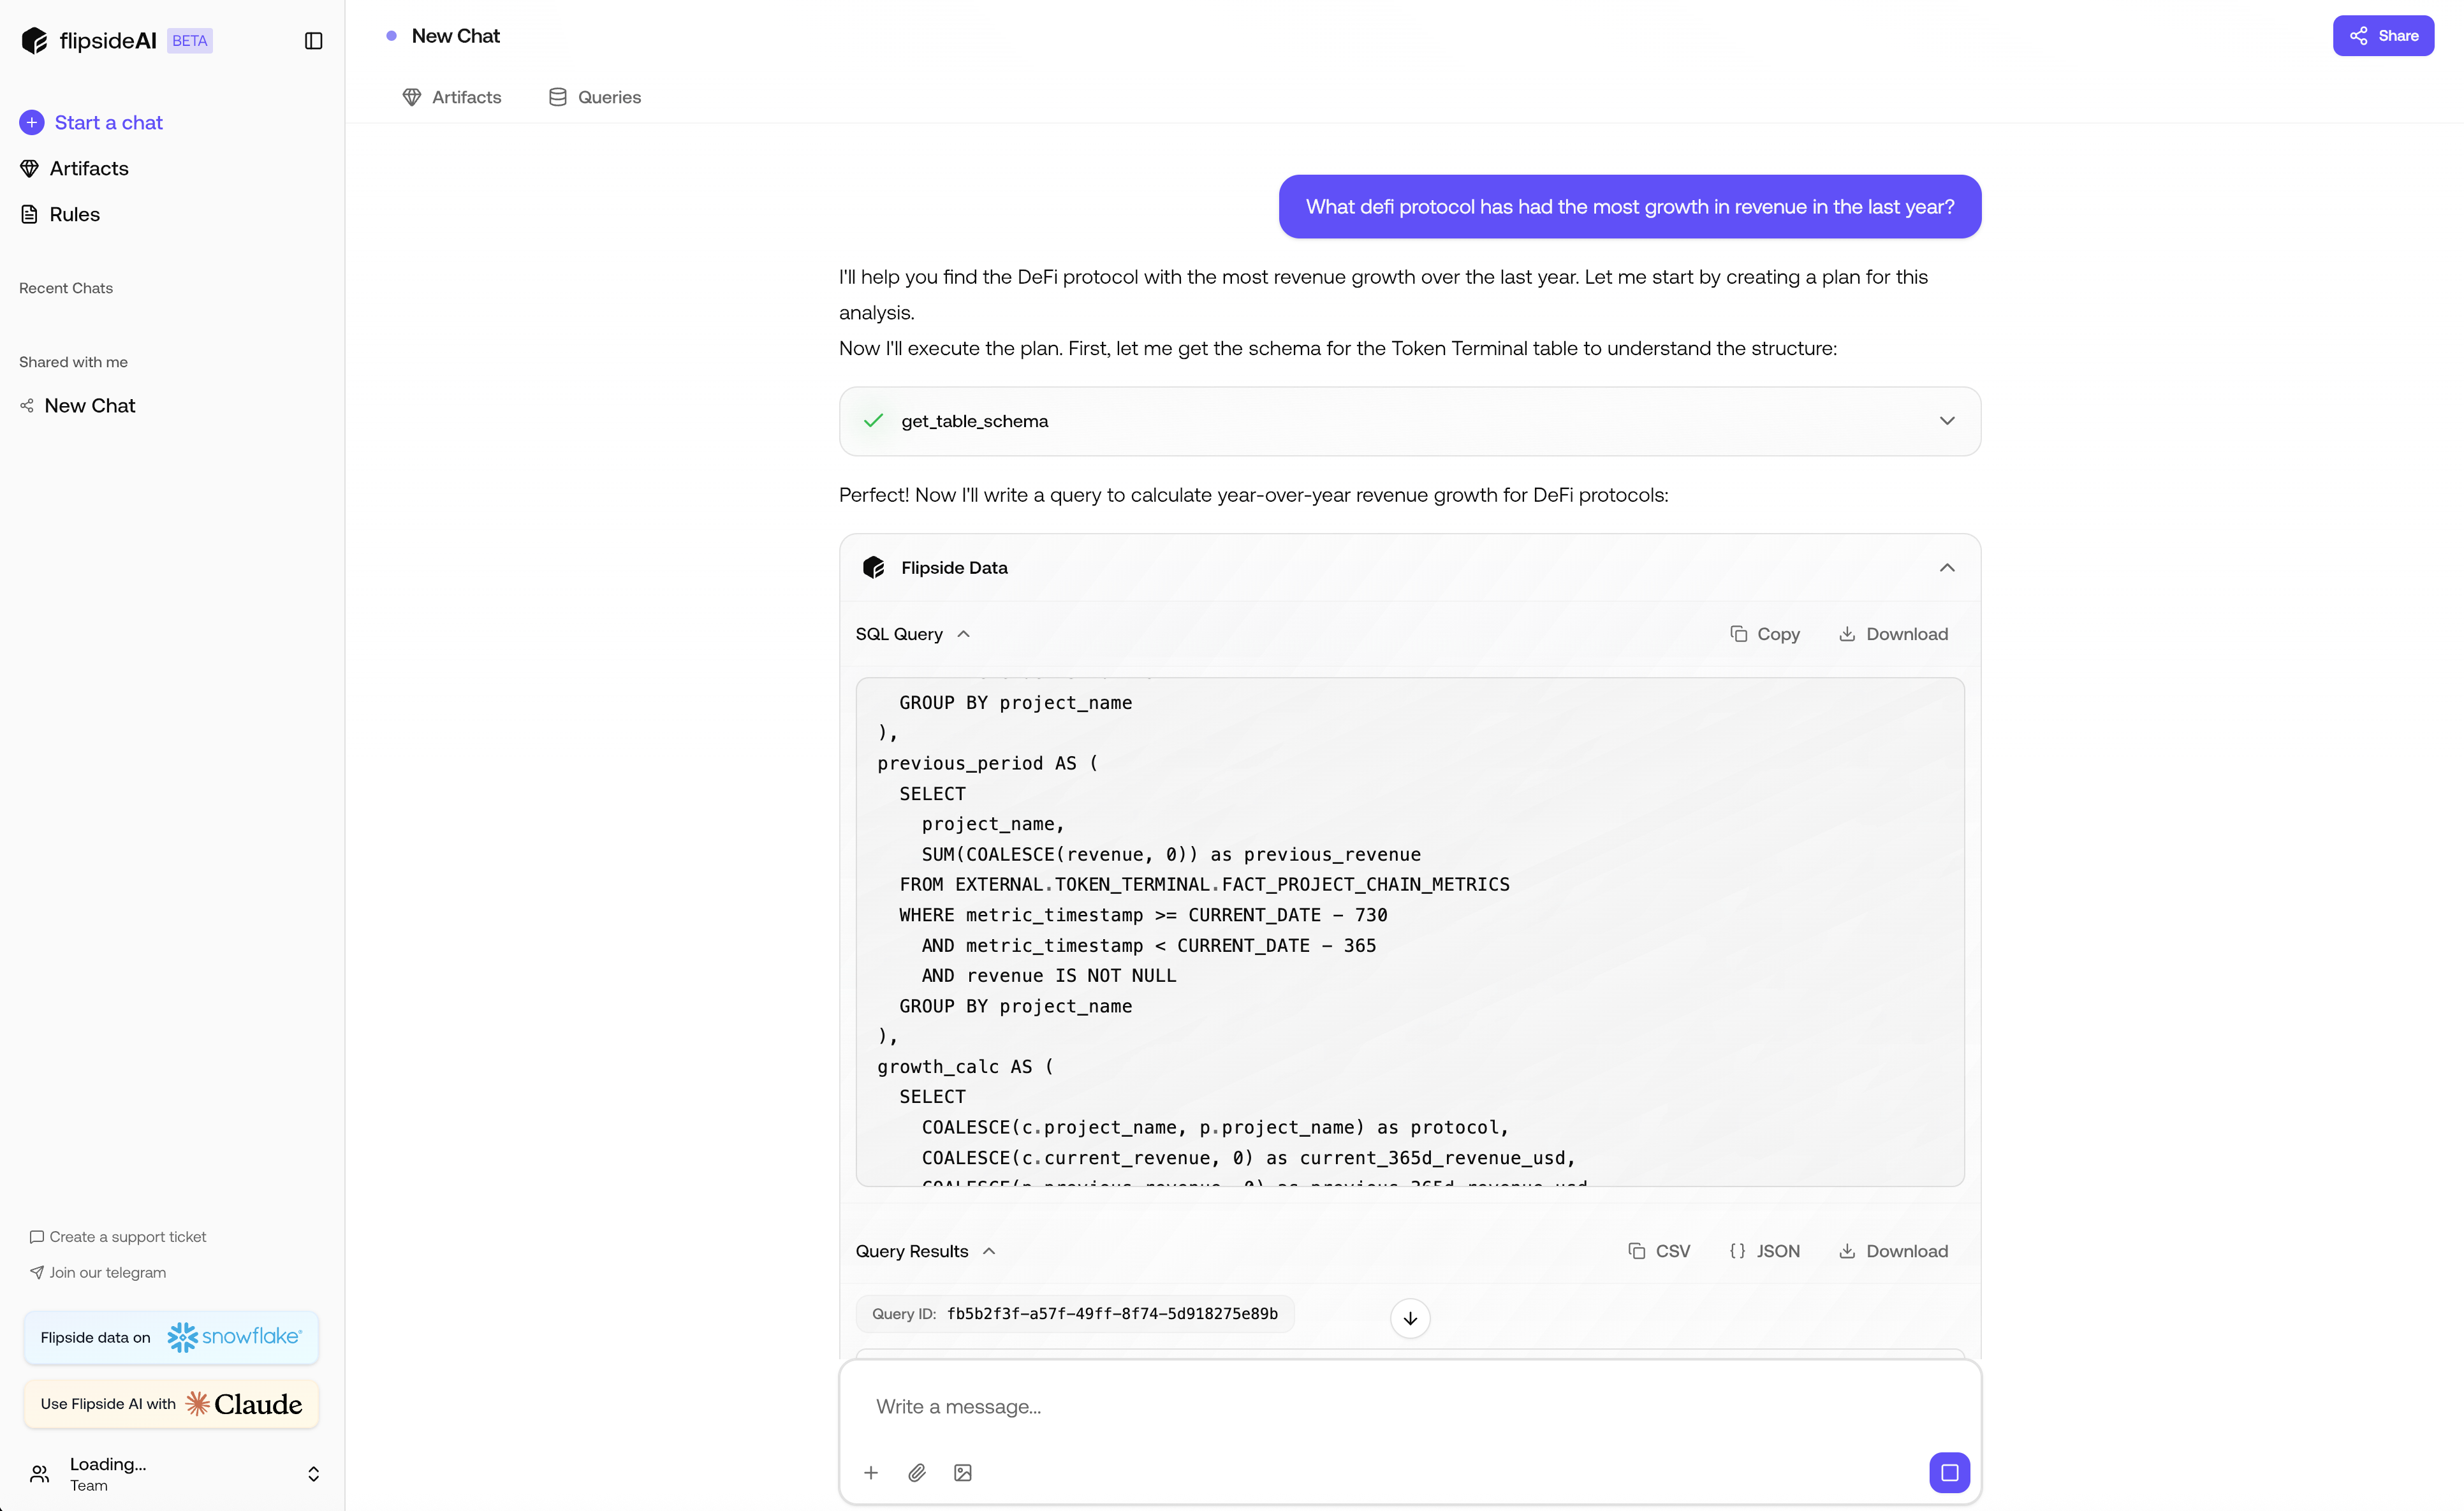Toggle the sidebar collapse icon
Image resolution: width=2464 pixels, height=1511 pixels.
coord(313,41)
